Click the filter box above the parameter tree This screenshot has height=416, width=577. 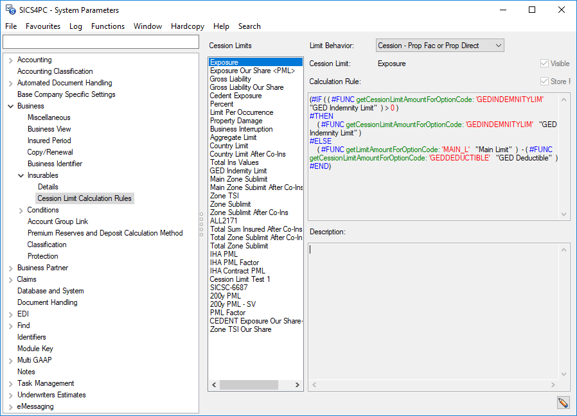tap(101, 40)
